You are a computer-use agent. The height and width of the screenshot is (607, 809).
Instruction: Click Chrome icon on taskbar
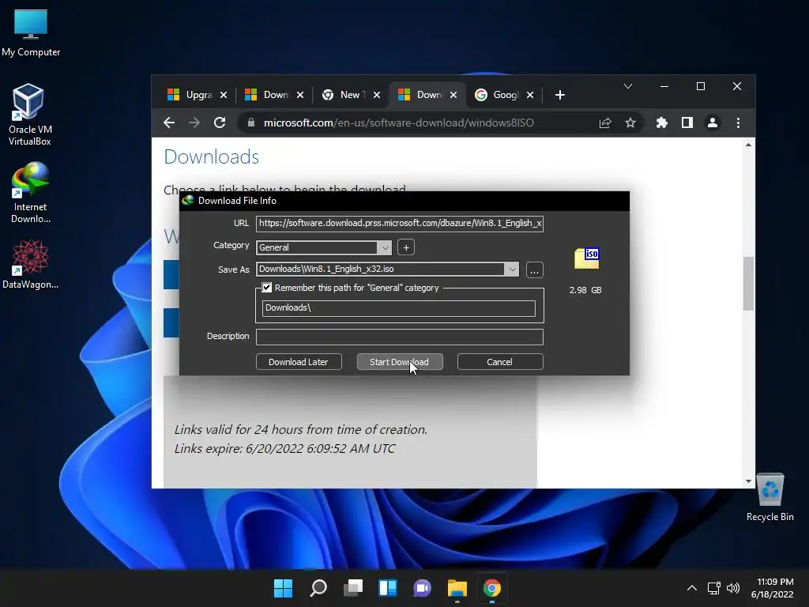click(x=492, y=588)
